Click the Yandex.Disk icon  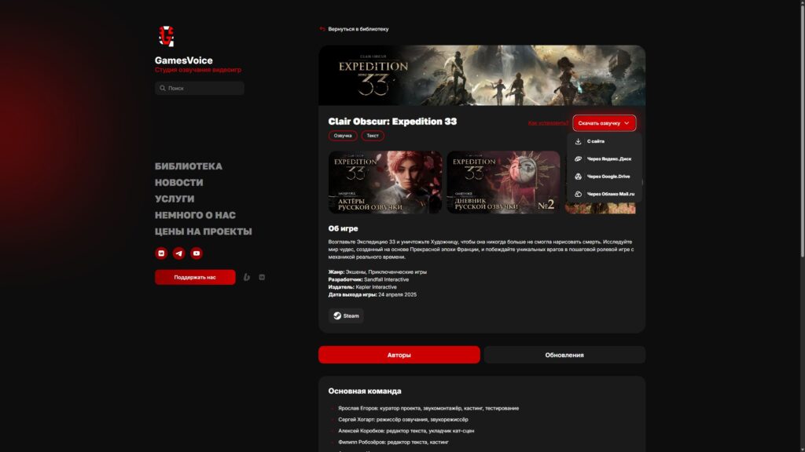pos(578,159)
